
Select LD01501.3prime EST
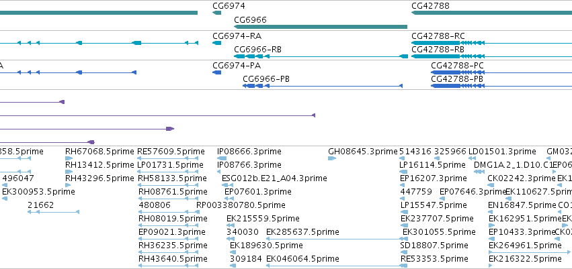click(x=502, y=152)
